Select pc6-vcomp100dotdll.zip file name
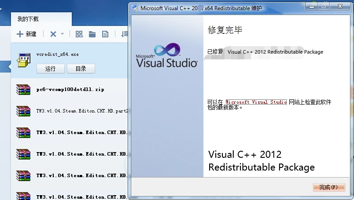Screen dimensions: 354x200 click(x=70, y=90)
